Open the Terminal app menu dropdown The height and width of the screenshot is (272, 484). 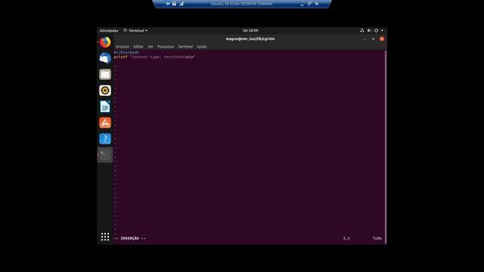[x=136, y=30]
